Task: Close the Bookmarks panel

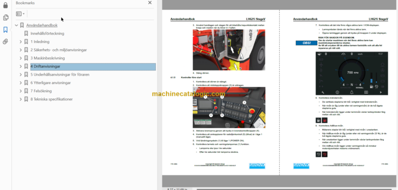Action: point(150,3)
